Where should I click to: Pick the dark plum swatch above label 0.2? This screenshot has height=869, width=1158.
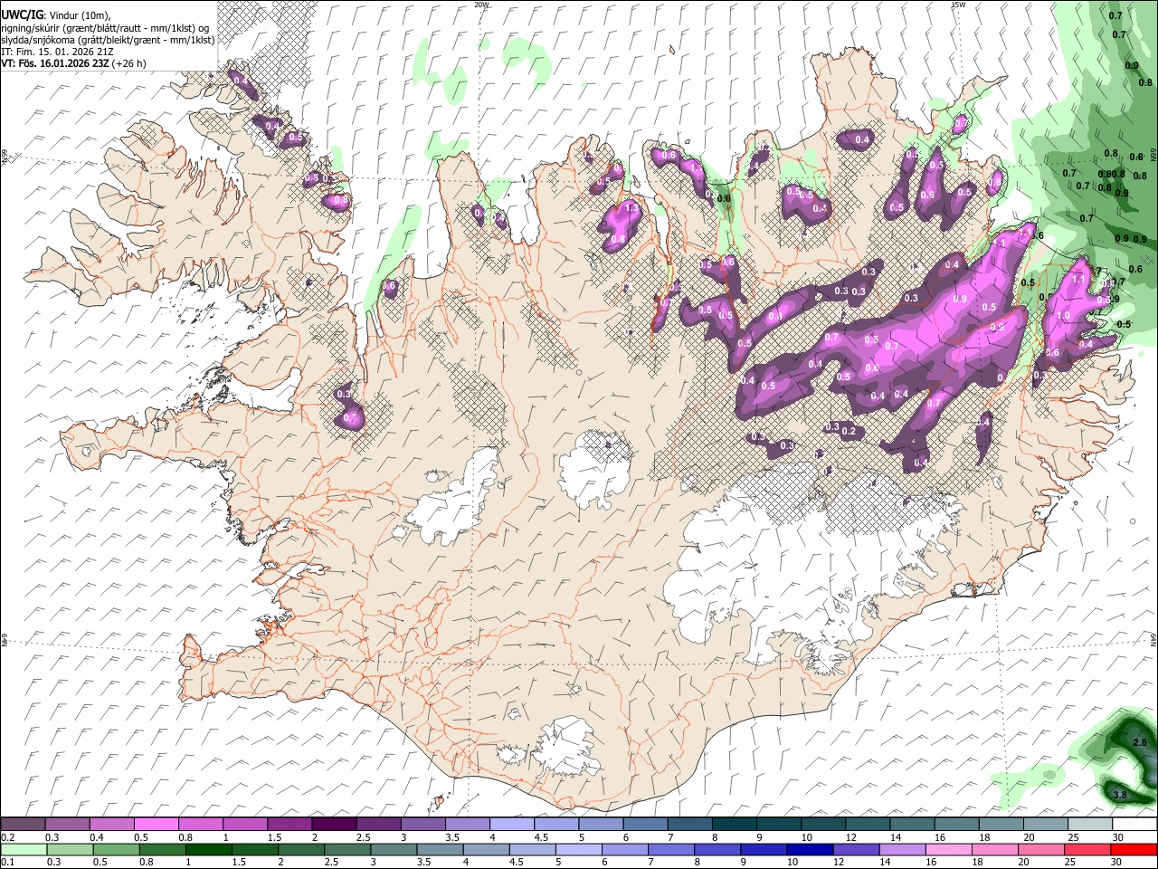(23, 825)
